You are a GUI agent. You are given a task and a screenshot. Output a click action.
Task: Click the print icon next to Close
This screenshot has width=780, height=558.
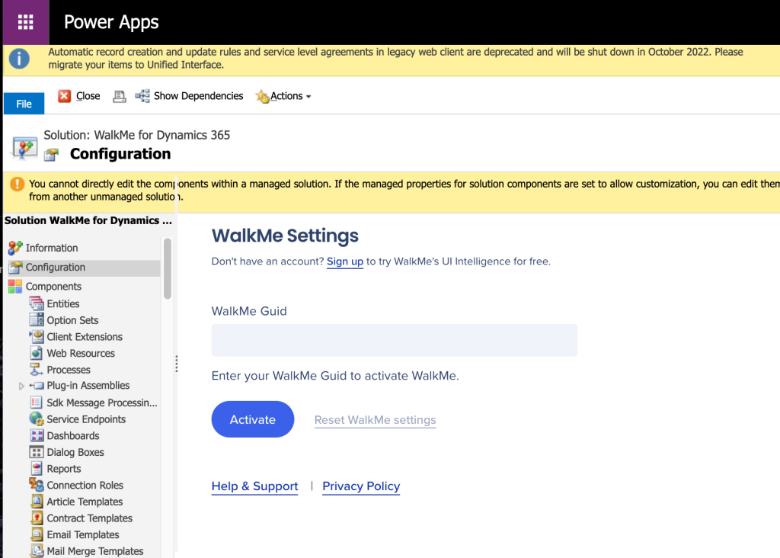(119, 96)
